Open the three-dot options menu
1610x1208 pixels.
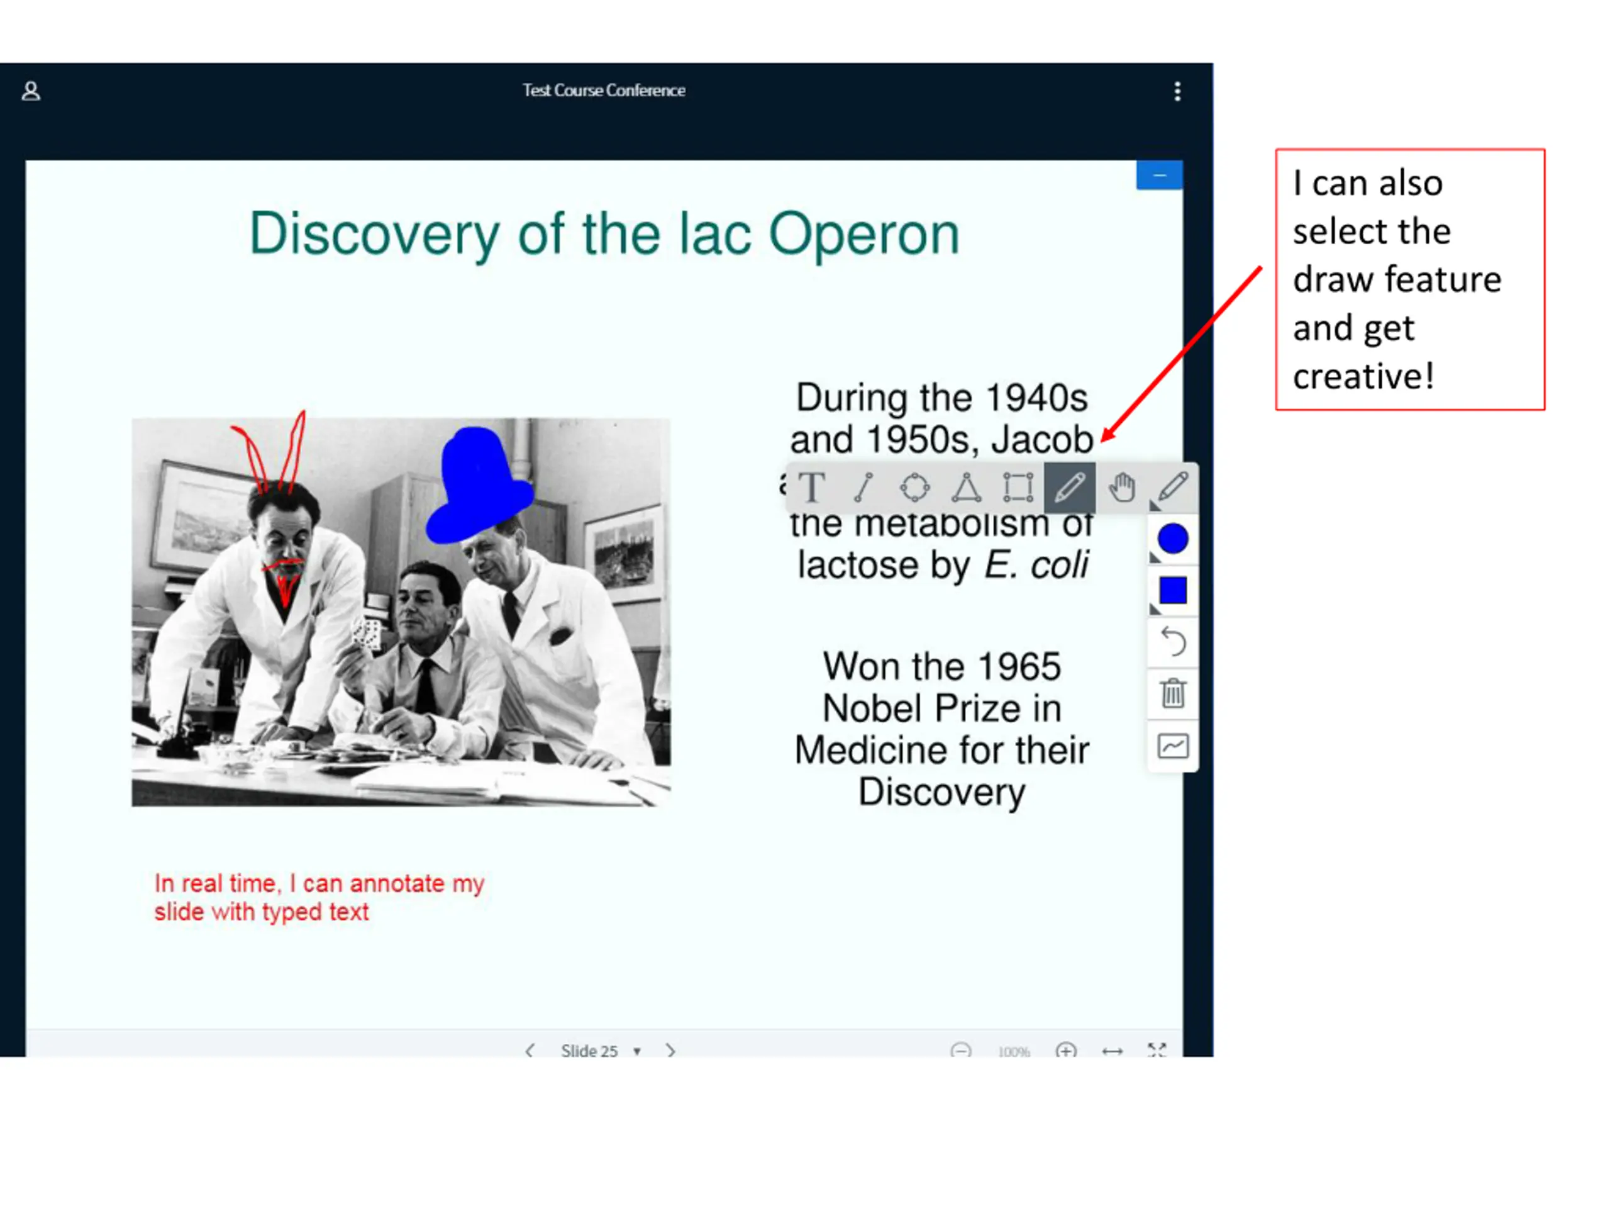click(1177, 91)
